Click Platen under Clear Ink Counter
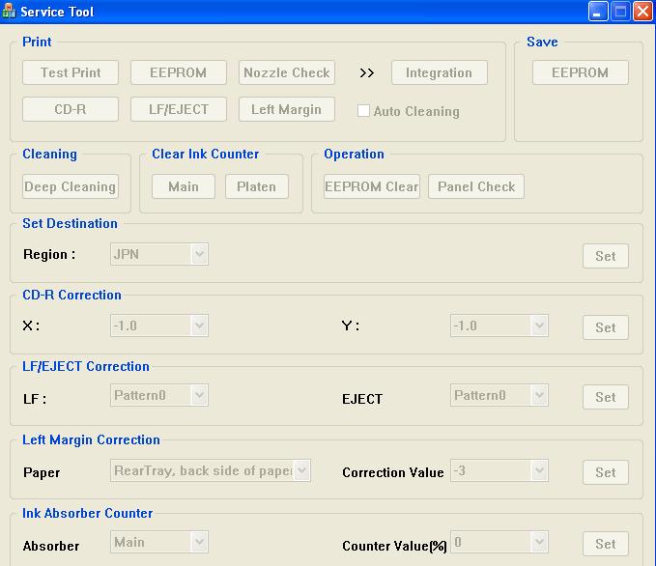This screenshot has height=566, width=656. coord(256,186)
